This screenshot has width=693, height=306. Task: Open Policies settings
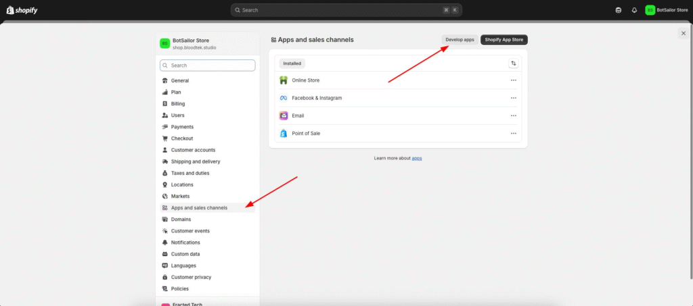[207, 289]
